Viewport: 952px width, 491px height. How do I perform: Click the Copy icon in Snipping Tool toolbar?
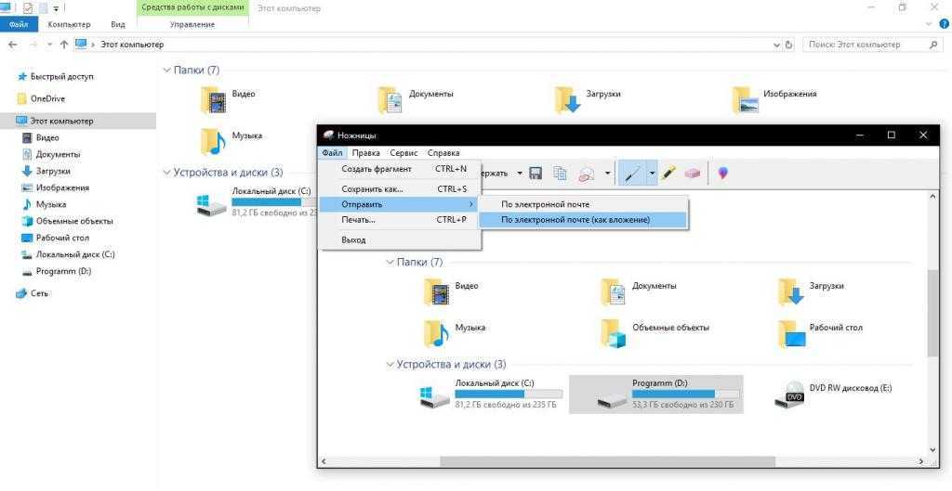[560, 174]
